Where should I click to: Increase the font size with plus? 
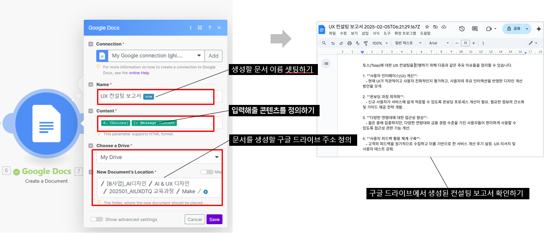point(474,43)
